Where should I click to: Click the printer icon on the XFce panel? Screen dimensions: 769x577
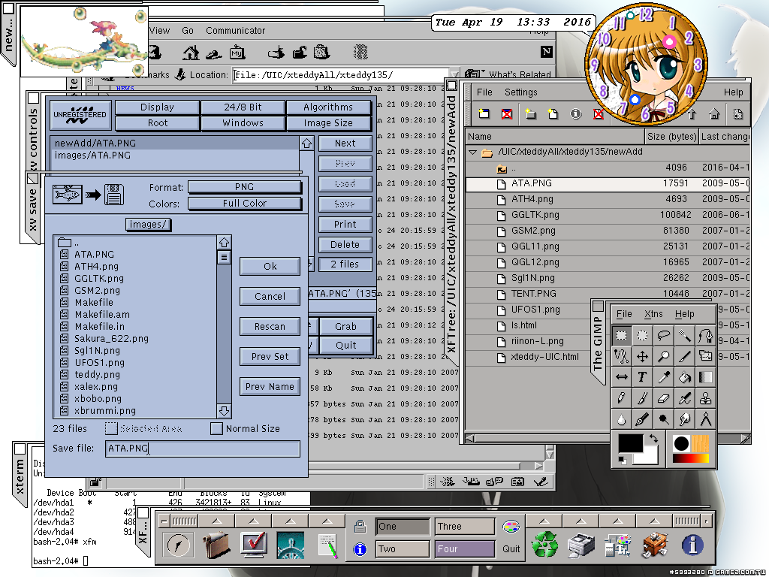click(x=581, y=544)
